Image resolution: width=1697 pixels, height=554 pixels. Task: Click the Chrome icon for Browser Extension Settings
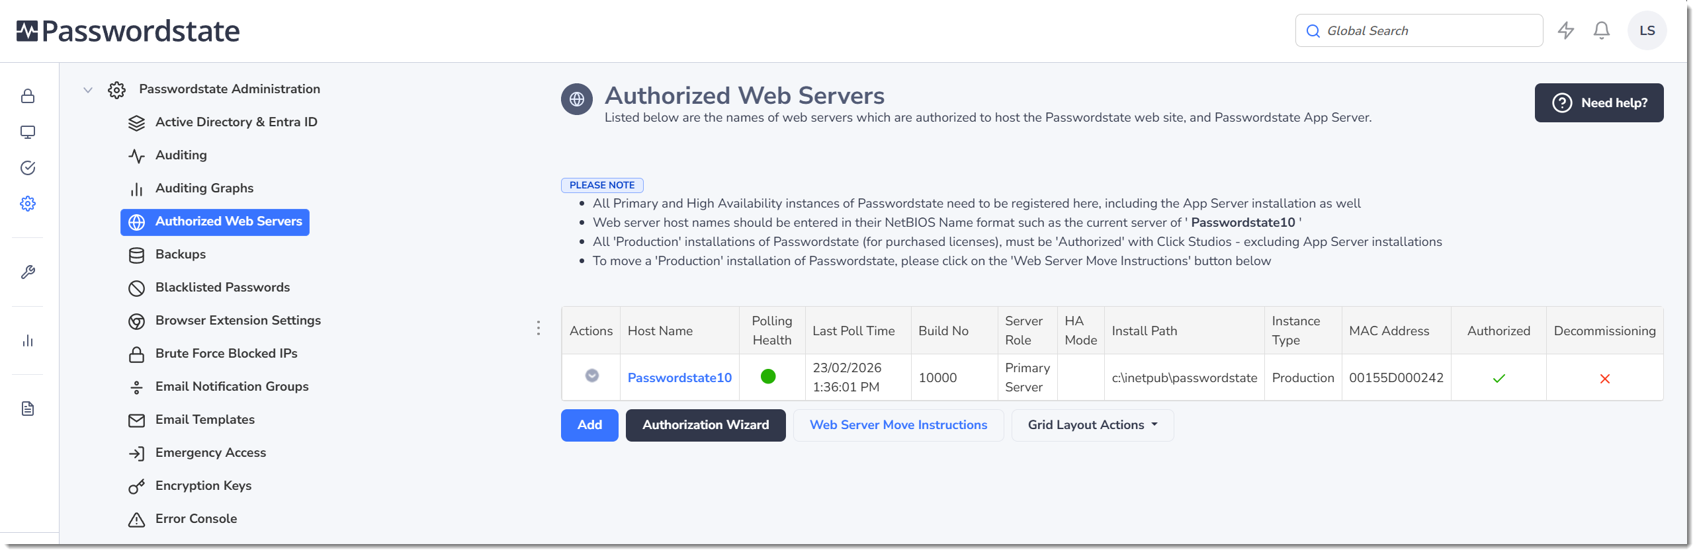coord(136,321)
